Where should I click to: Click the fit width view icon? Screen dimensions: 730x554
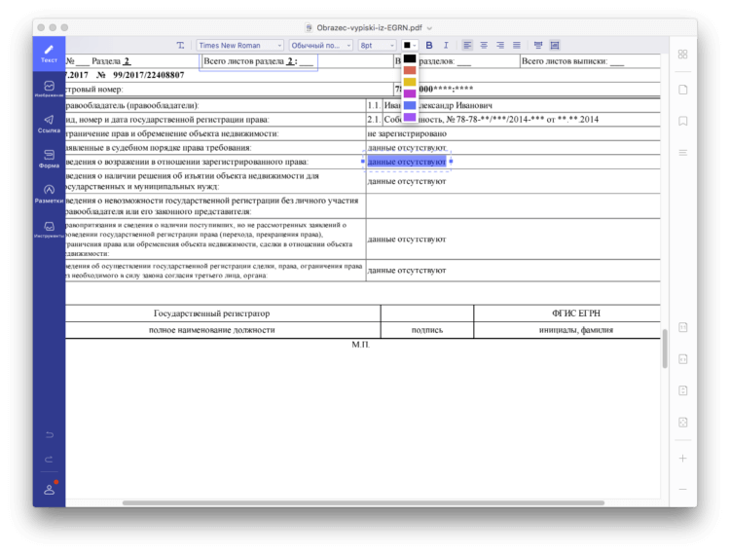[682, 359]
